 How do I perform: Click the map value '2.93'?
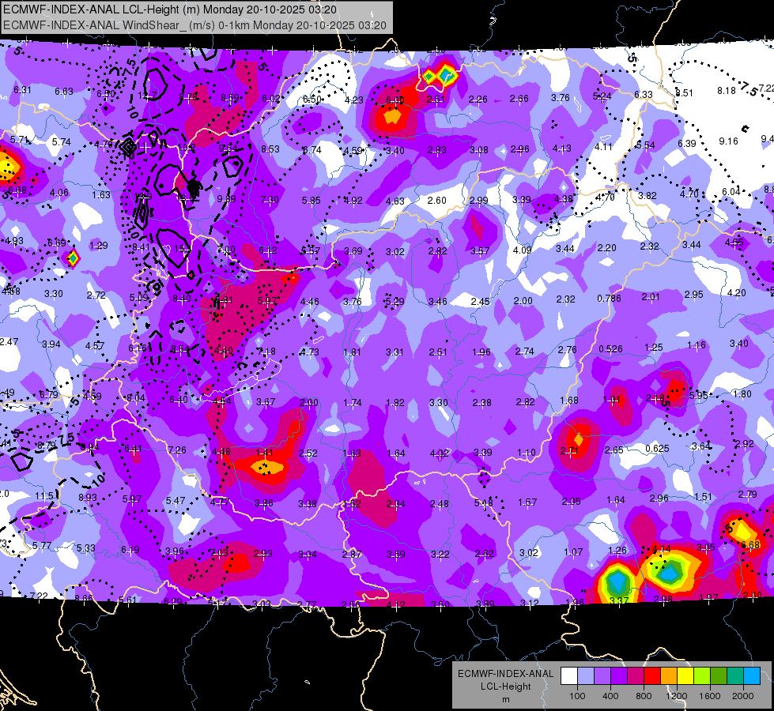[x=263, y=554]
